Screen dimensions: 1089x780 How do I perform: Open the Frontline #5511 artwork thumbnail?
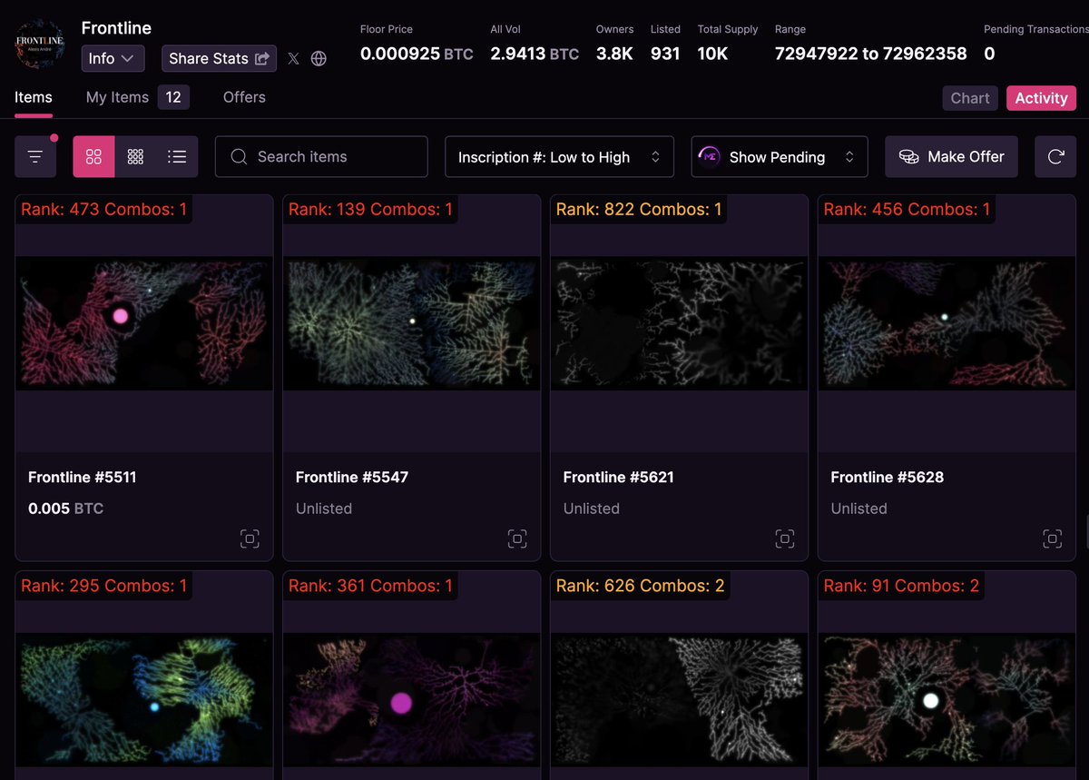click(x=144, y=323)
